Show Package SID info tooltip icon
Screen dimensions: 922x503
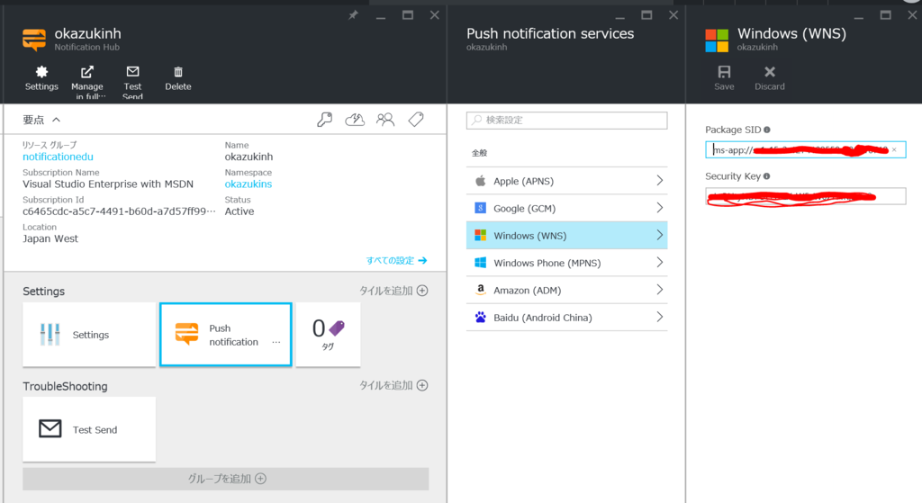pos(767,130)
